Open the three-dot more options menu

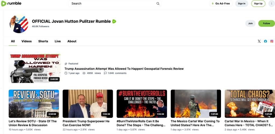272,3
